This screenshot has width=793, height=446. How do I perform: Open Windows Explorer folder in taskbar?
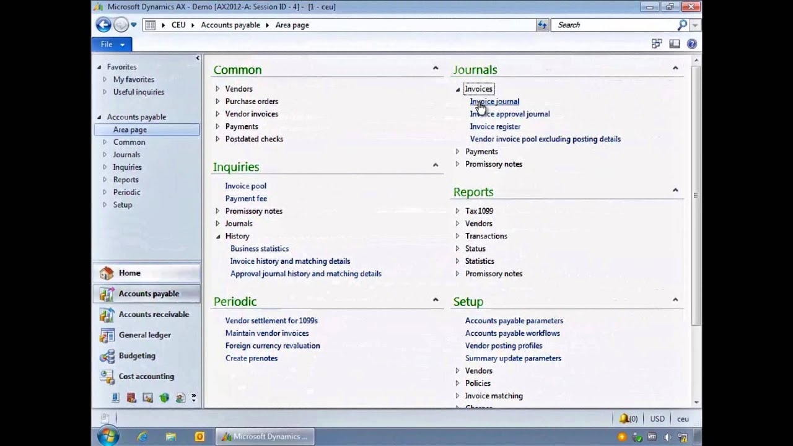pos(171,437)
